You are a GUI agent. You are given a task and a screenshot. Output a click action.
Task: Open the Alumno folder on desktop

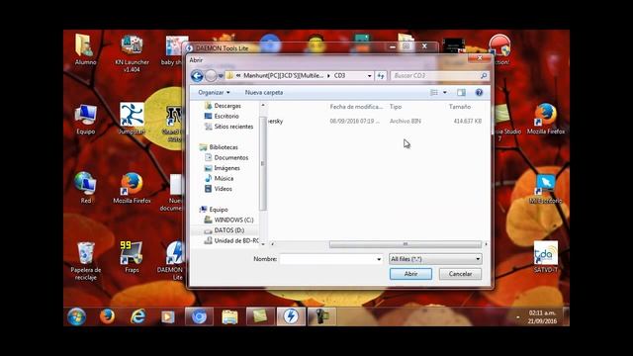85,49
